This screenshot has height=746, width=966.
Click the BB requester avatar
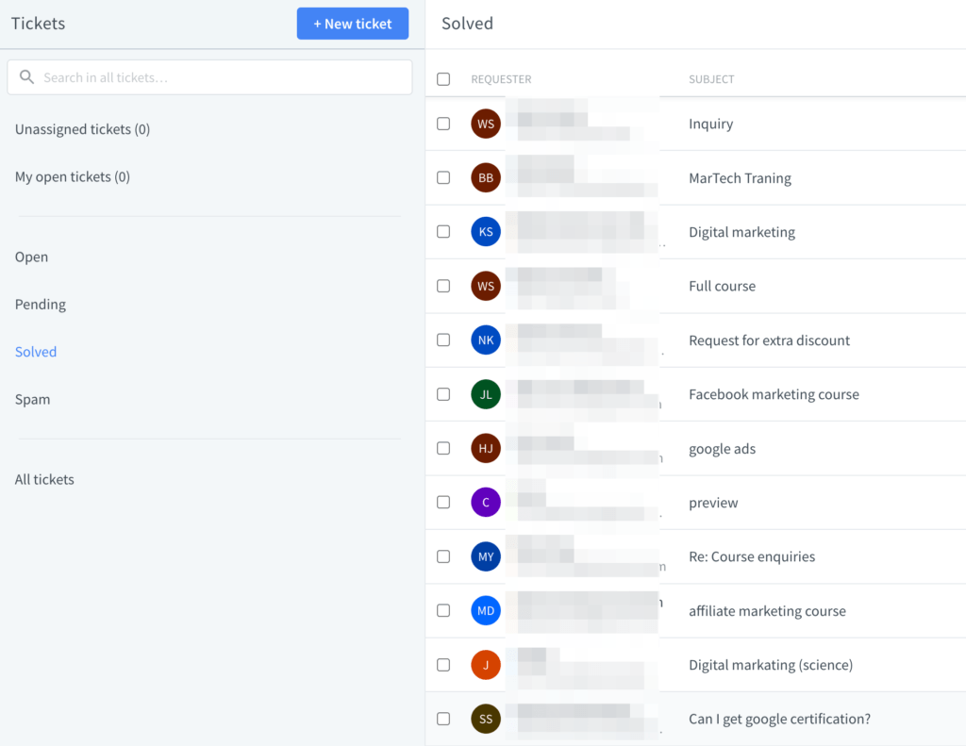[485, 177]
